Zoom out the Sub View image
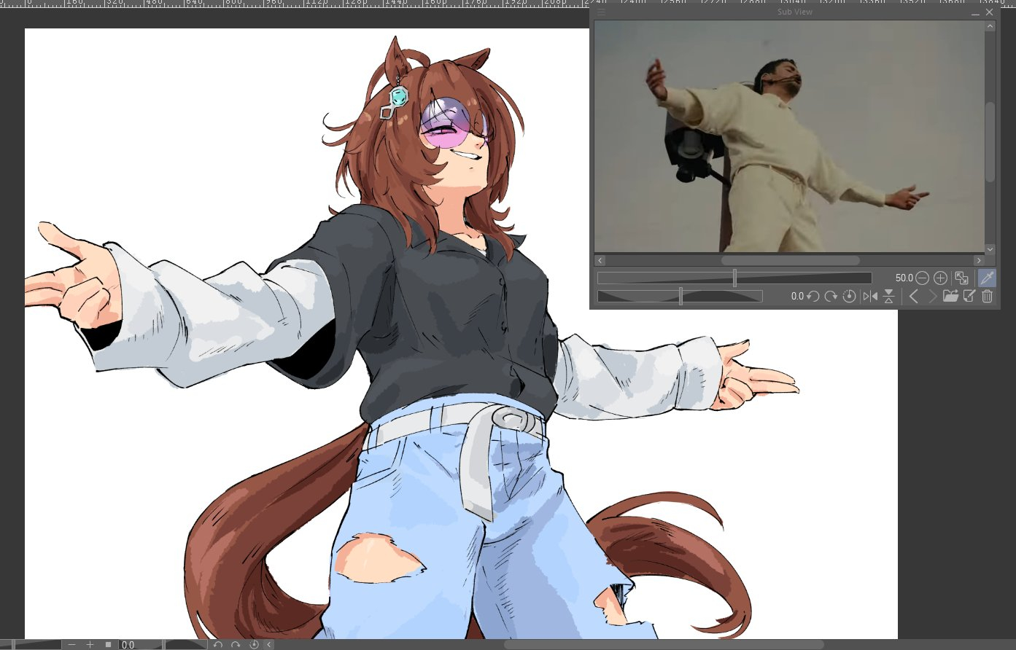The image size is (1016, 650). (923, 278)
